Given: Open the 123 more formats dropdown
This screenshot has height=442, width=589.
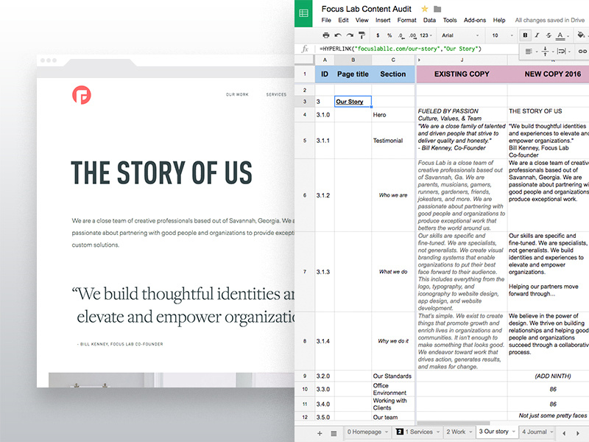Looking at the screenshot, I should pos(426,35).
